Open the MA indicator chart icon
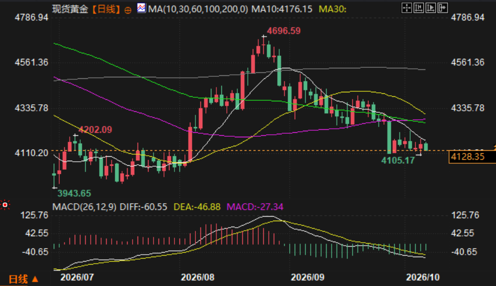 tap(142, 8)
